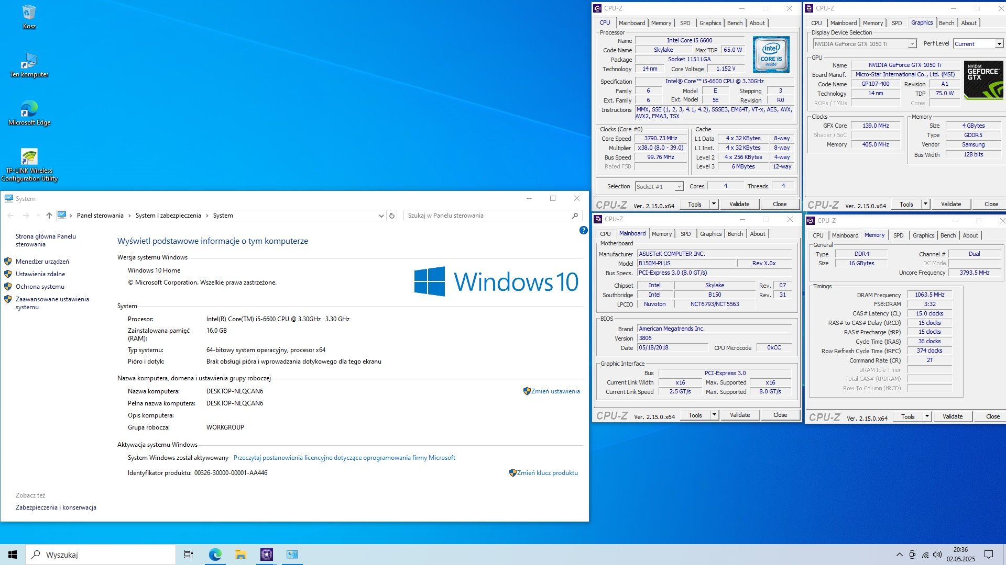Open Strona główna Panelu sterowania link
Image resolution: width=1006 pixels, height=565 pixels.
tap(46, 240)
